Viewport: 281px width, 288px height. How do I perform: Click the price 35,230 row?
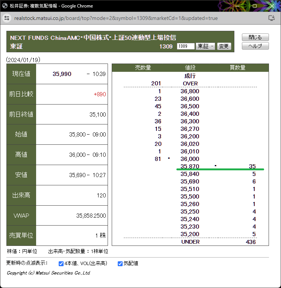click(x=190, y=227)
